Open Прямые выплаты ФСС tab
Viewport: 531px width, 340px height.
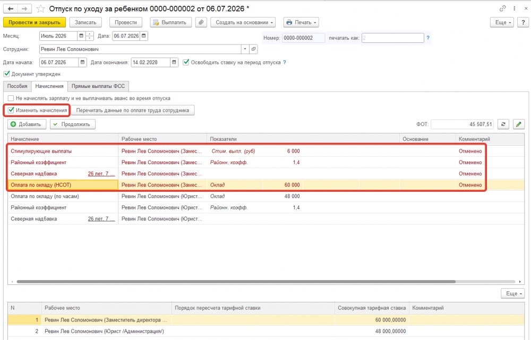tap(98, 86)
